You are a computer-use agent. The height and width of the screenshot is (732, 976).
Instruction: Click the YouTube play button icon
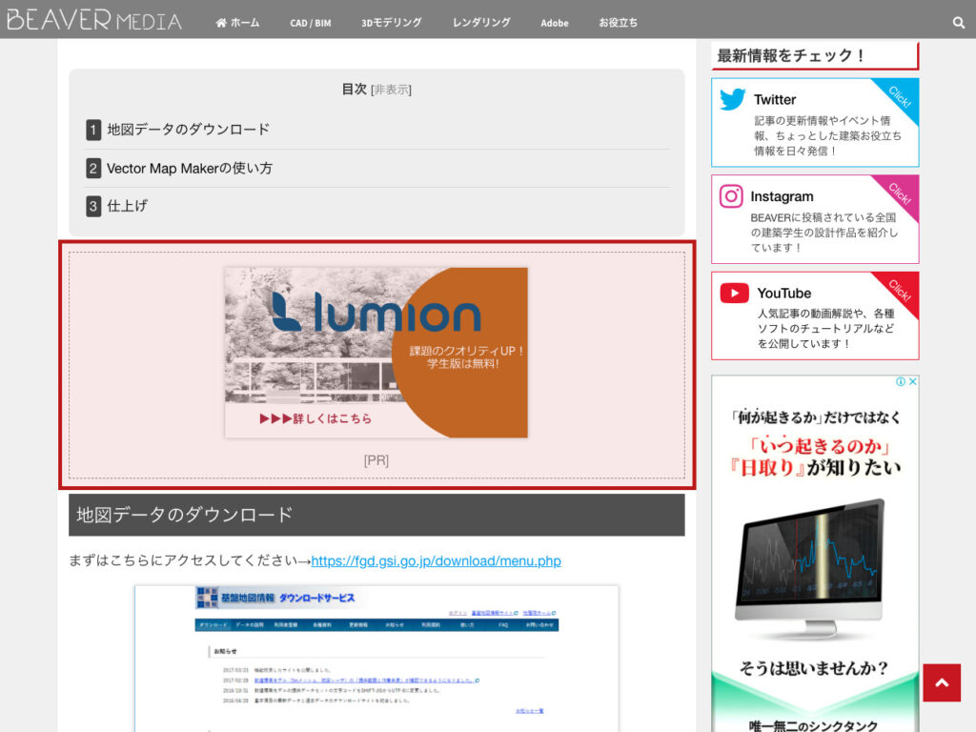click(x=733, y=293)
